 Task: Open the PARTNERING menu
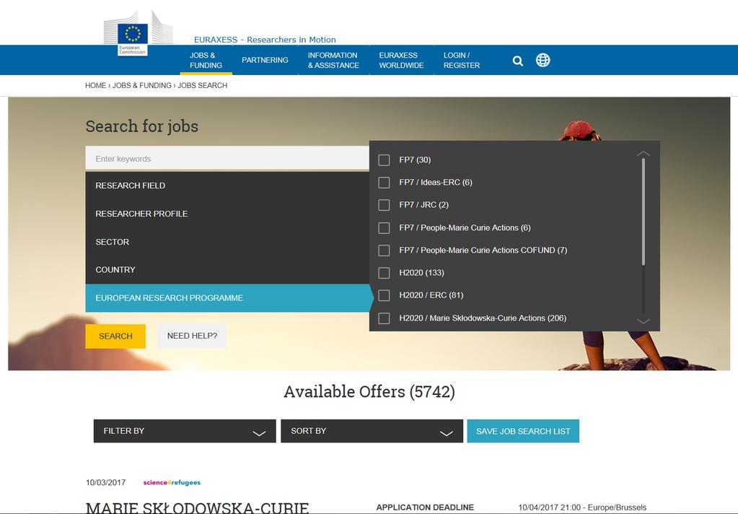265,61
